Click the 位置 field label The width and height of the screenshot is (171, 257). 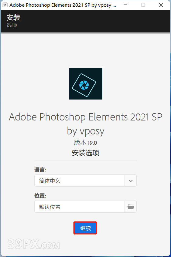(x=40, y=196)
